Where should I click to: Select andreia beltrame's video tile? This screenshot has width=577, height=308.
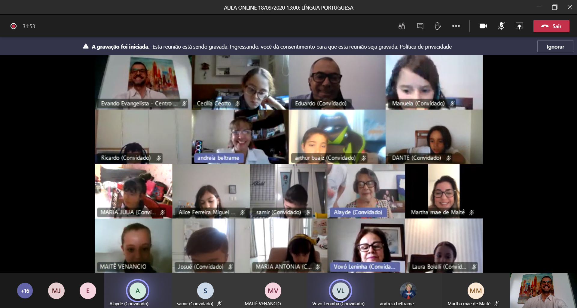pyautogui.click(x=240, y=137)
